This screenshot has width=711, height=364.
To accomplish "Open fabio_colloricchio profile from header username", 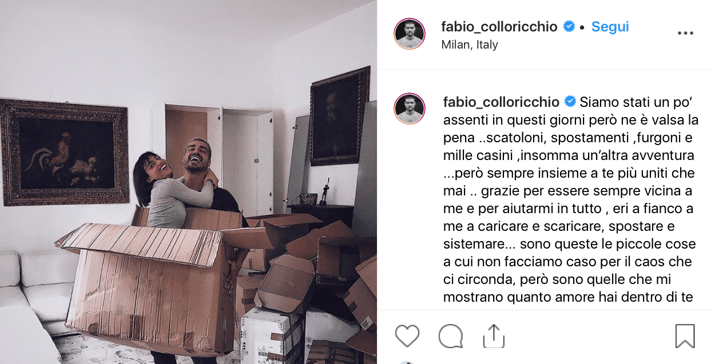I will click(499, 26).
